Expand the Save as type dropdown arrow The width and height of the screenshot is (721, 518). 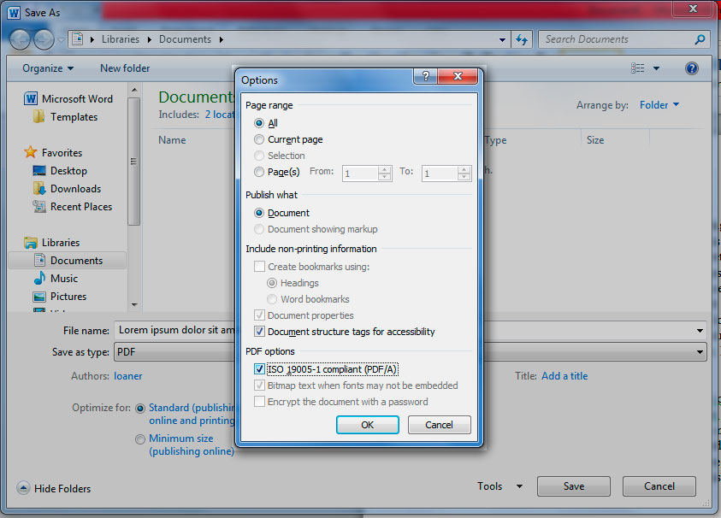(x=700, y=352)
